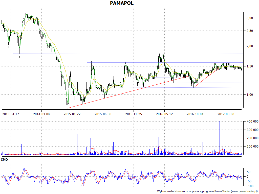Click the 400 000 volume axis label
Image resolution: width=259 pixels, height=194 pixels.
(253, 122)
